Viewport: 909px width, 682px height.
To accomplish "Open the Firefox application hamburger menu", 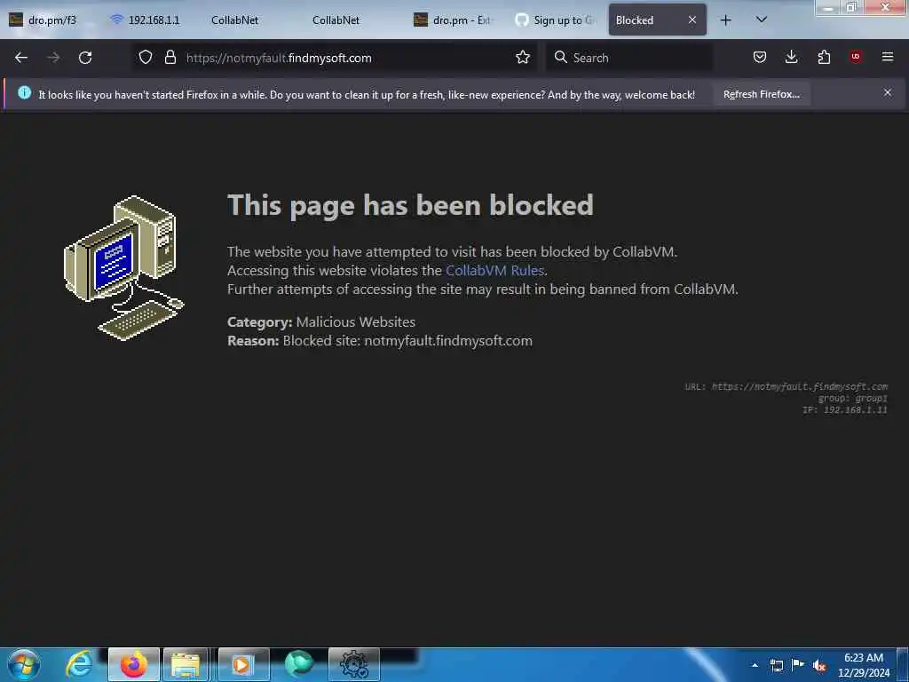I will pos(888,57).
